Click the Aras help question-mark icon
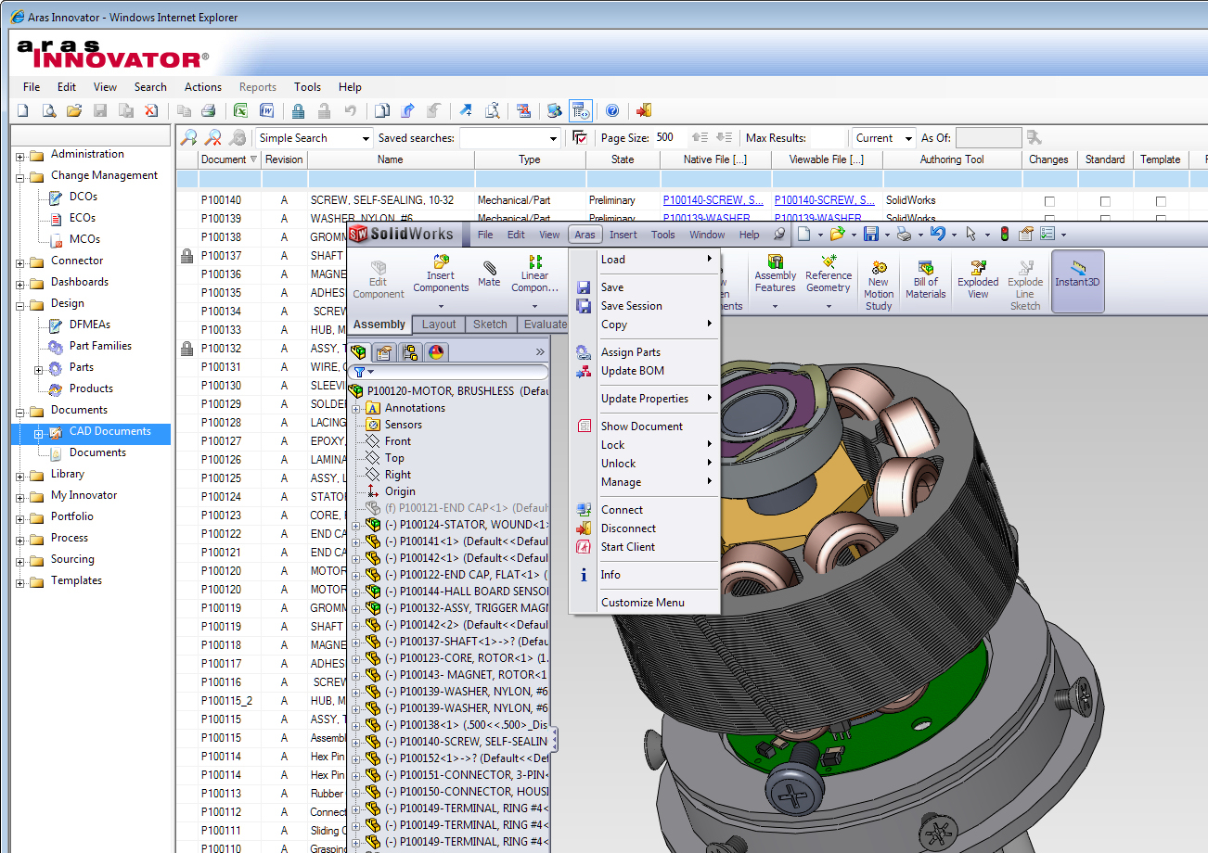This screenshot has width=1208, height=853. tap(612, 111)
